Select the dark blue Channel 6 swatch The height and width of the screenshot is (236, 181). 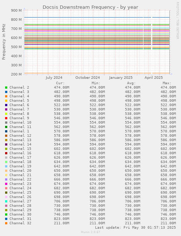coord(6,105)
